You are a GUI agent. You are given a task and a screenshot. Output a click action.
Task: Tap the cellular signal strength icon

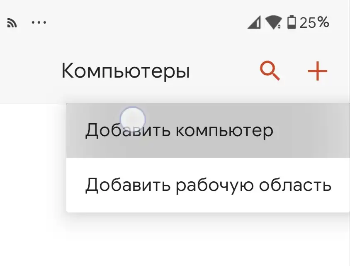[254, 23]
